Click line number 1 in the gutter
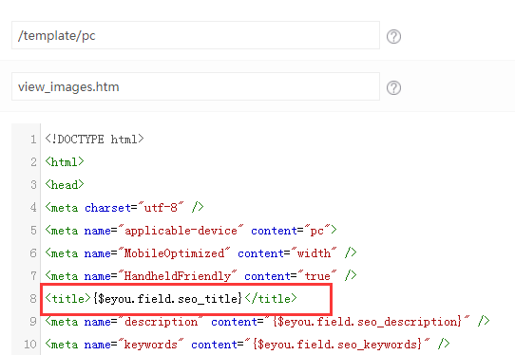This screenshot has width=515, height=355. tap(33, 140)
